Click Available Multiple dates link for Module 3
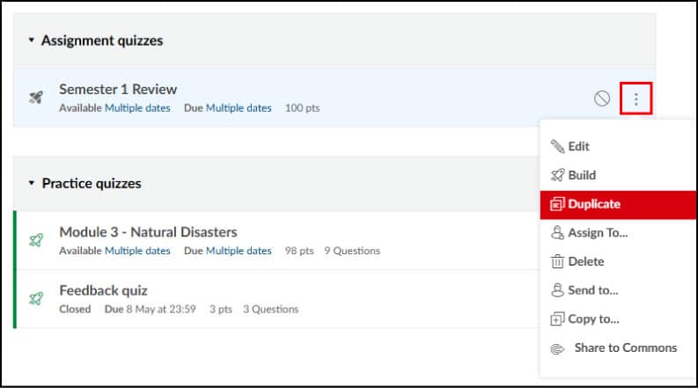 [x=137, y=252]
